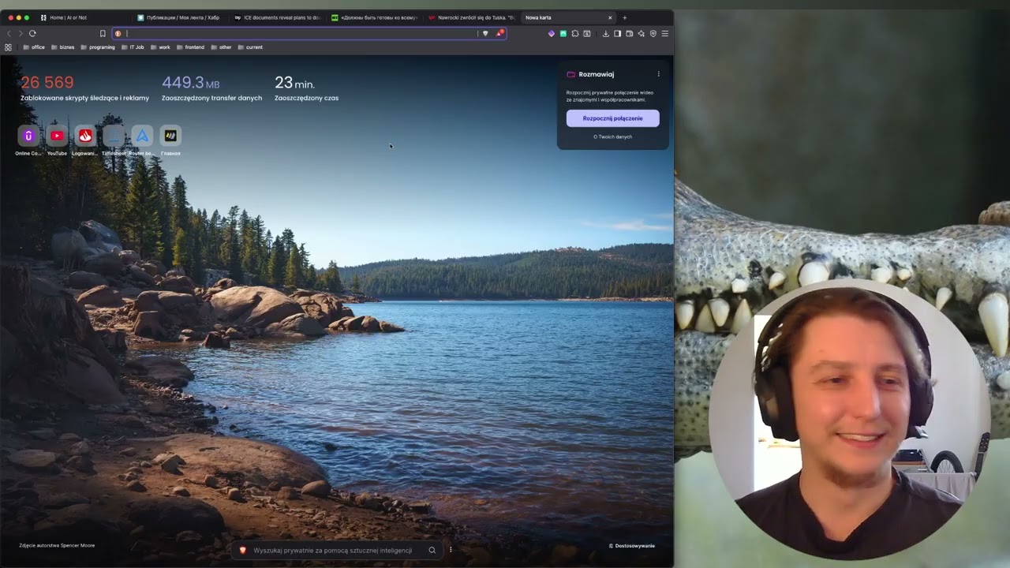Reload the current page

point(32,33)
